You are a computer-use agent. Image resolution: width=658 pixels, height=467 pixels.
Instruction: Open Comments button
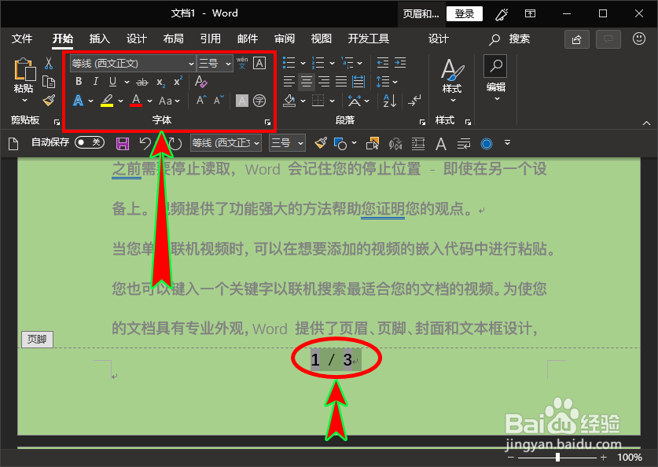pos(608,39)
